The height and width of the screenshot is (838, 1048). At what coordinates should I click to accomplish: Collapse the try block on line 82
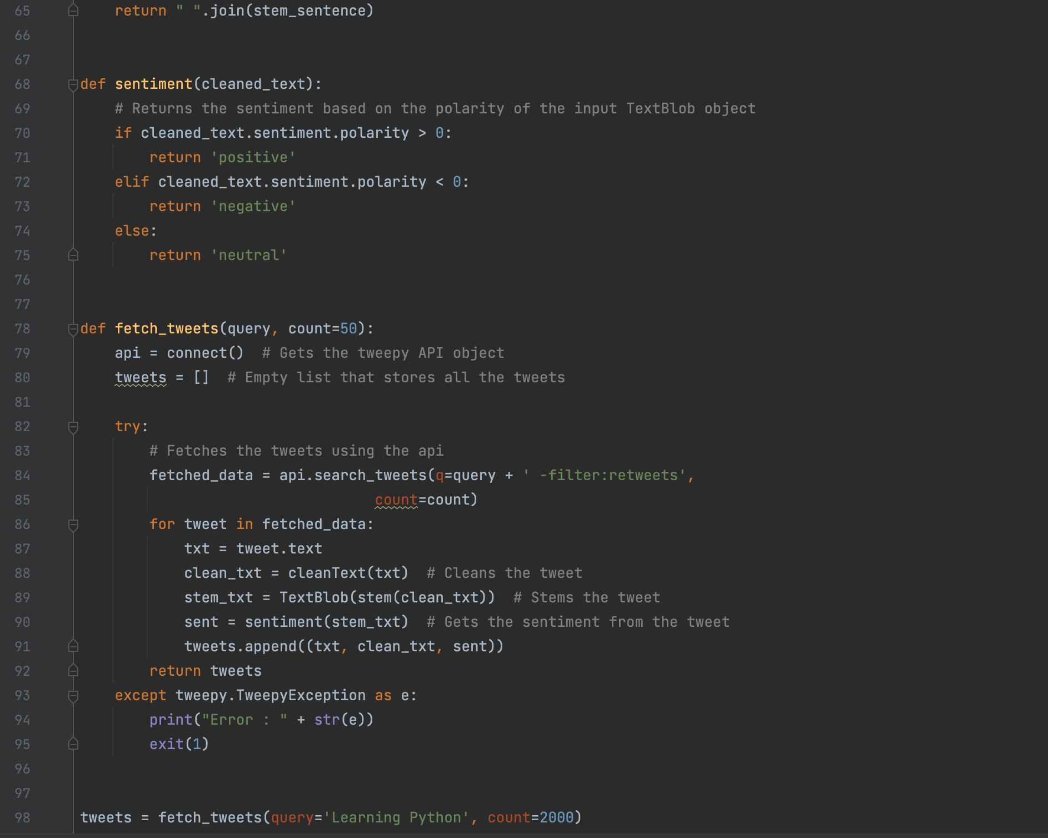click(x=73, y=426)
